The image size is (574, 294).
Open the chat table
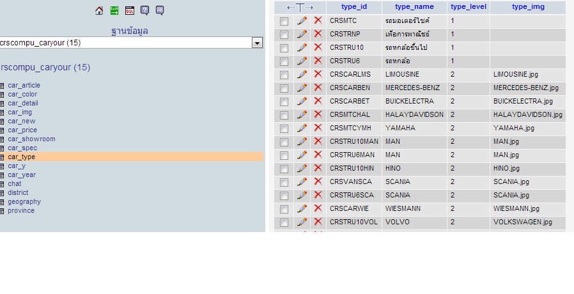pyautogui.click(x=15, y=184)
